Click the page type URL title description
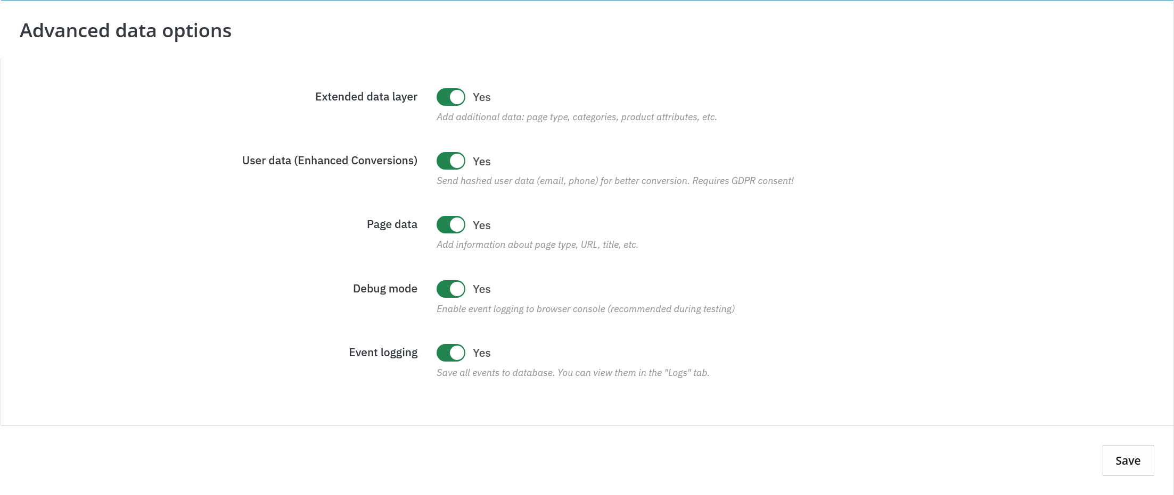The image size is (1174, 495). pyautogui.click(x=537, y=245)
